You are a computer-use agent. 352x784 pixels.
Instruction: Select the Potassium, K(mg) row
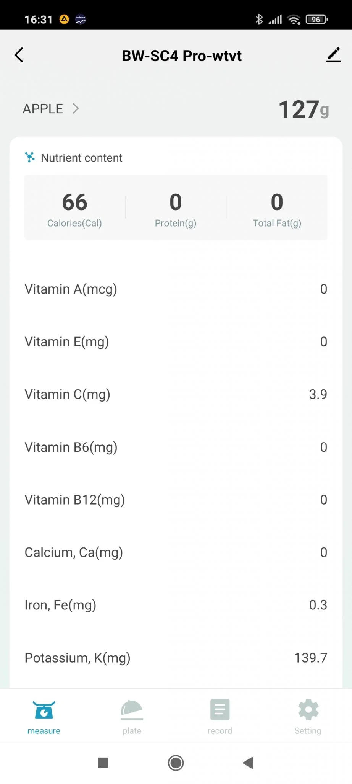176,658
